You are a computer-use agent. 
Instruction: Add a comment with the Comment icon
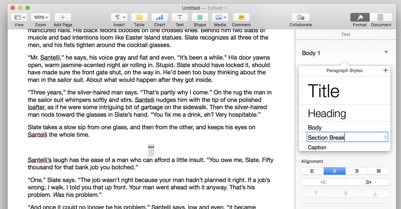(241, 17)
